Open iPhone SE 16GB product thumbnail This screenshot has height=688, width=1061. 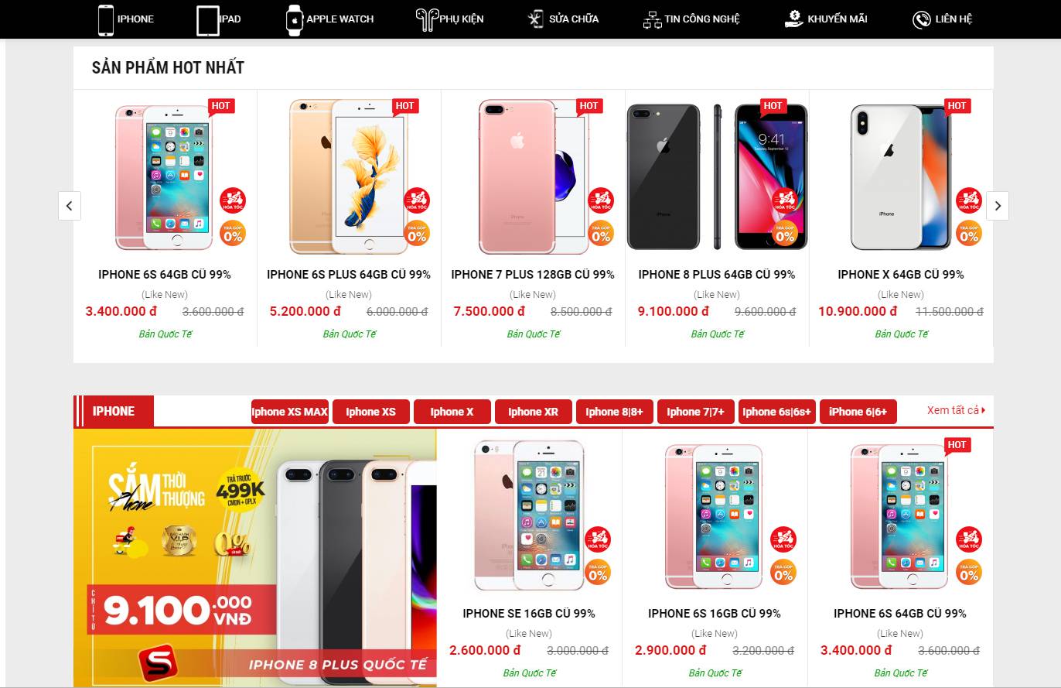coord(529,515)
